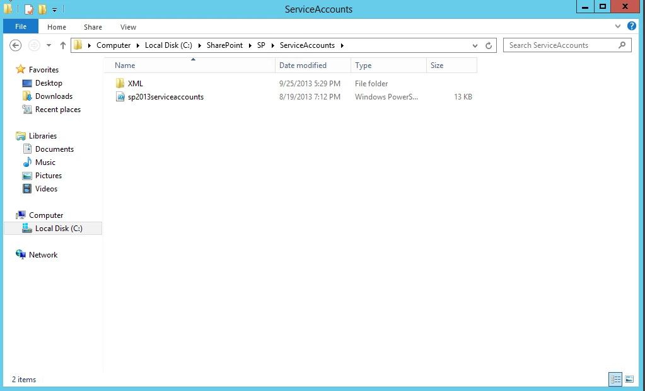Open Help with the question mark icon
Image resolution: width=645 pixels, height=391 pixels.
coord(631,26)
